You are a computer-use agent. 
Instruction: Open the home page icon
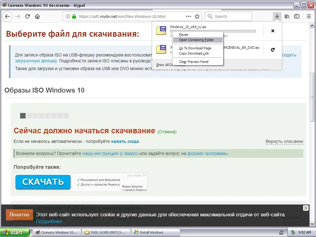tap(37, 16)
